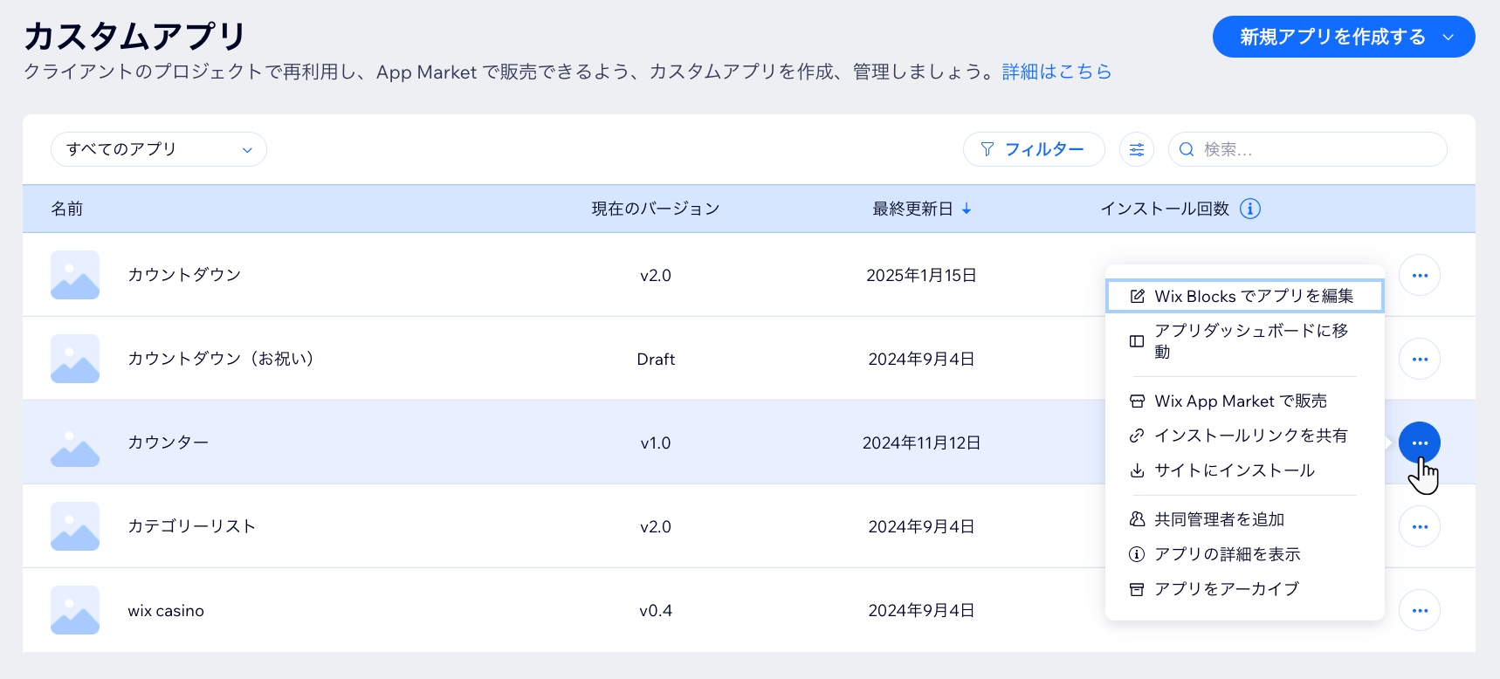
Task: Open more actions for カテゴリーリスト row
Action: coord(1419,526)
